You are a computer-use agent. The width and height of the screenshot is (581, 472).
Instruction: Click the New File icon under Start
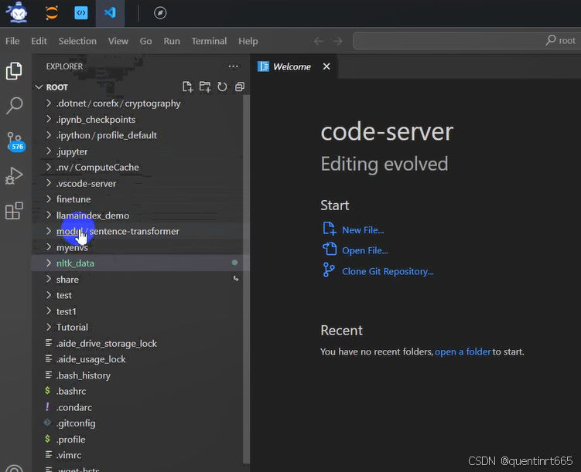(x=330, y=229)
